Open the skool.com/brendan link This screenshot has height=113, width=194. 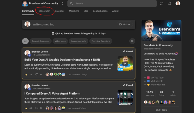tap(152, 49)
